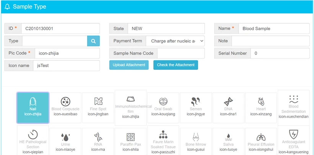The image size is (314, 155).
Task: Click the Type search magnifier button
Action: 93,41
